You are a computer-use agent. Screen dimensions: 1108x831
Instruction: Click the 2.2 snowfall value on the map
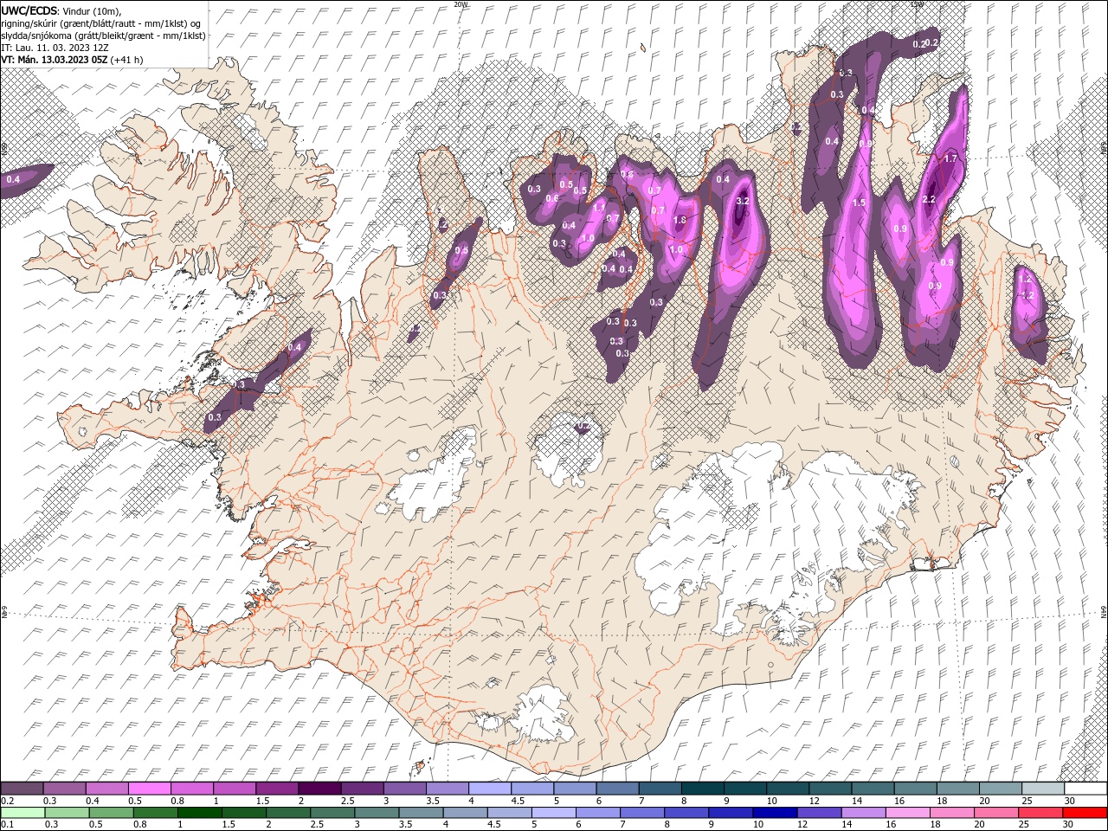[930, 199]
